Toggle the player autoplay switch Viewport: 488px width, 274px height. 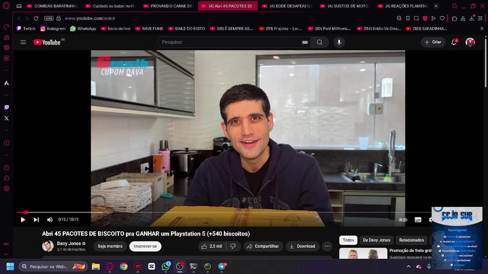point(403,220)
